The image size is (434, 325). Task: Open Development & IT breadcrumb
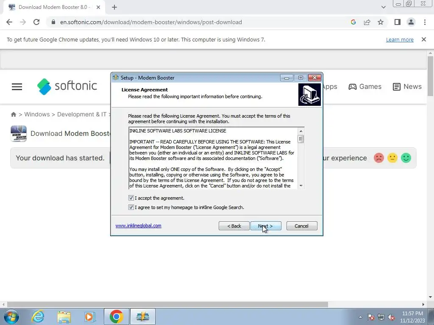coord(82,114)
